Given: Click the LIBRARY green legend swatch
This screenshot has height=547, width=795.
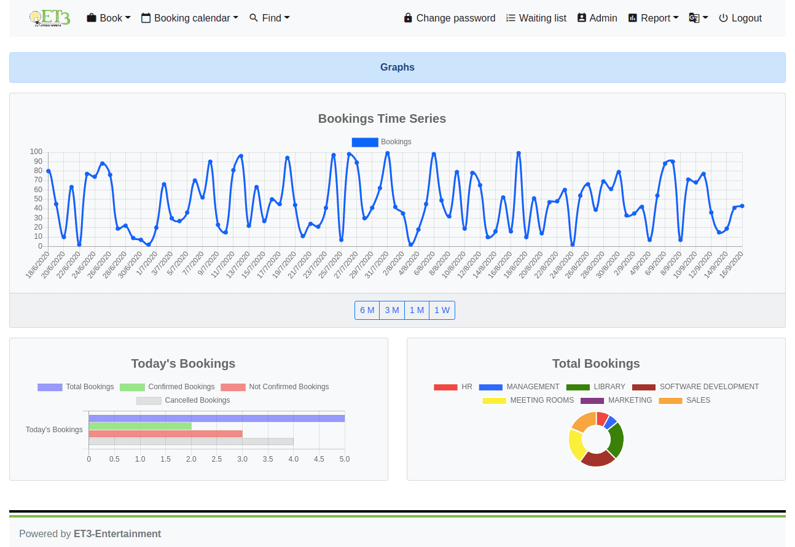Looking at the screenshot, I should coord(578,387).
